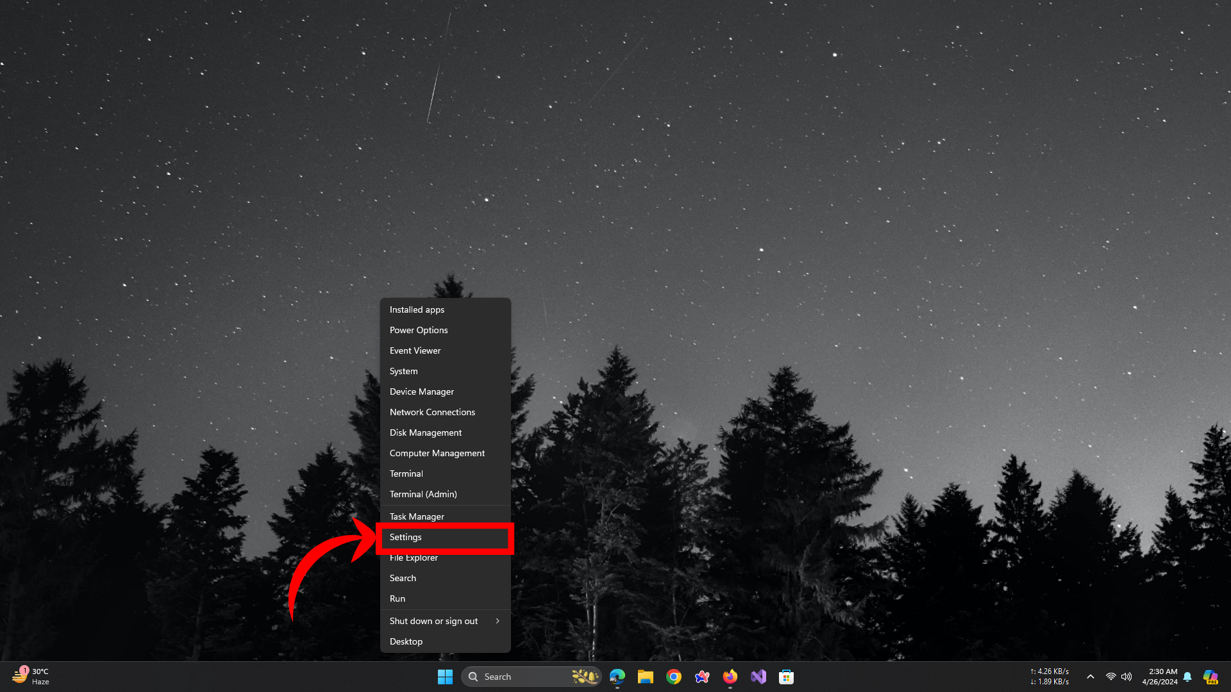Open Wi-Fi quick settings
The image size is (1231, 692).
point(1110,677)
